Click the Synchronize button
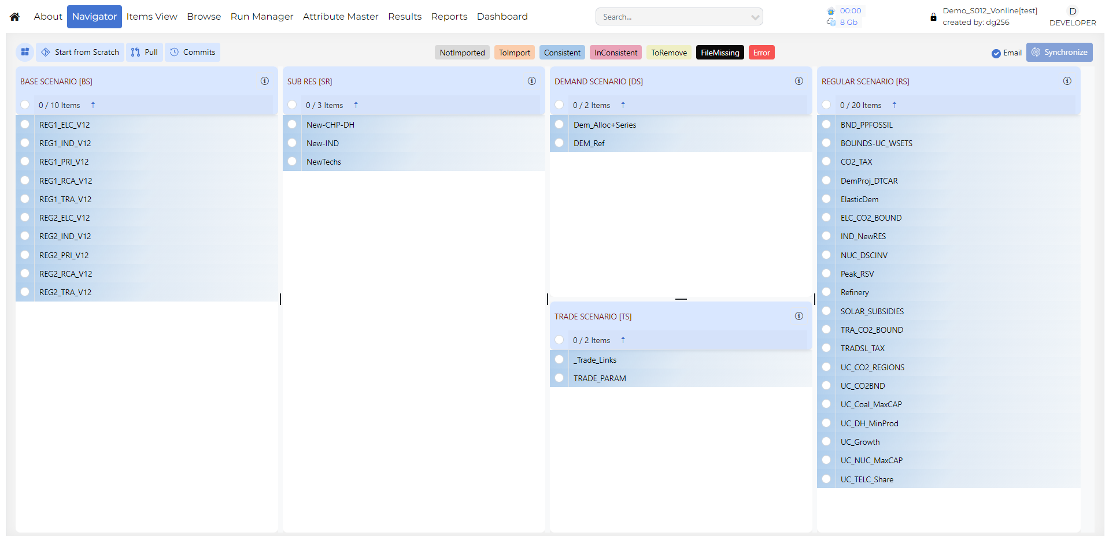 click(1059, 52)
